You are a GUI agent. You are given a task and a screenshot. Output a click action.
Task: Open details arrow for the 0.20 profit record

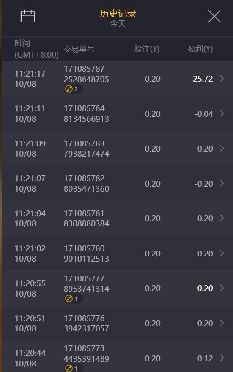coord(222,288)
